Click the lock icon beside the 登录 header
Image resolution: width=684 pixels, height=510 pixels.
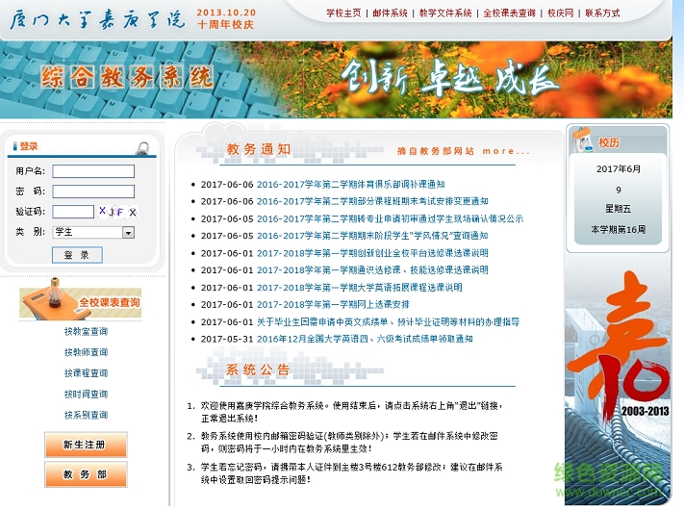[142, 148]
